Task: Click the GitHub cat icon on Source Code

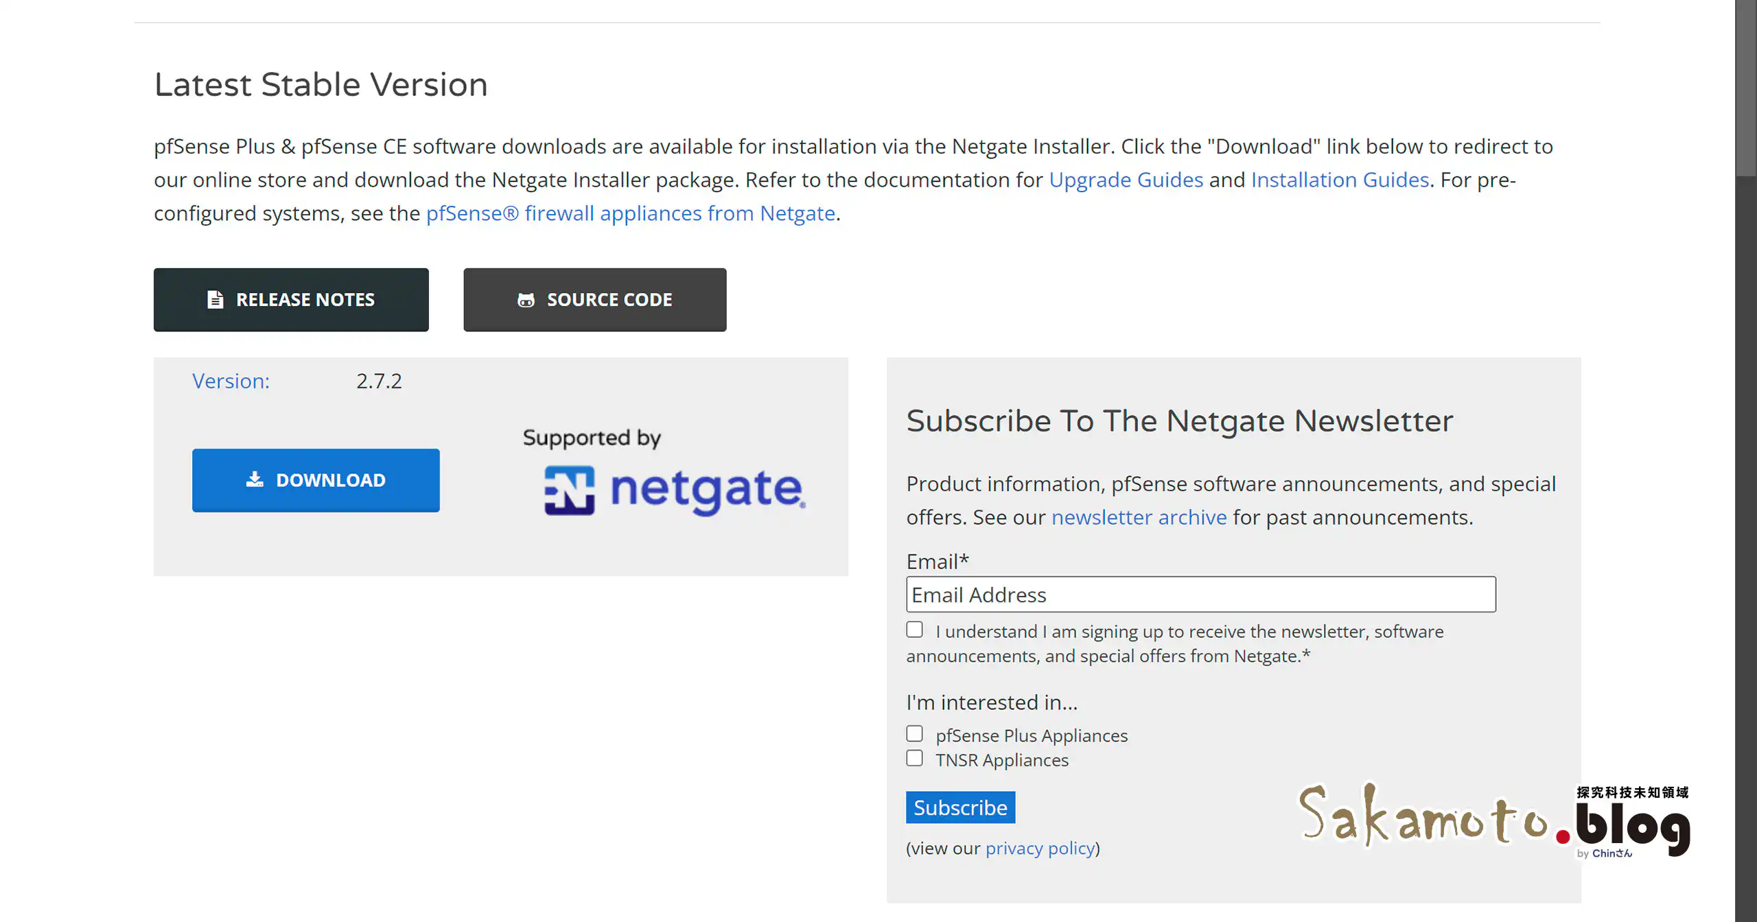Action: coord(526,300)
